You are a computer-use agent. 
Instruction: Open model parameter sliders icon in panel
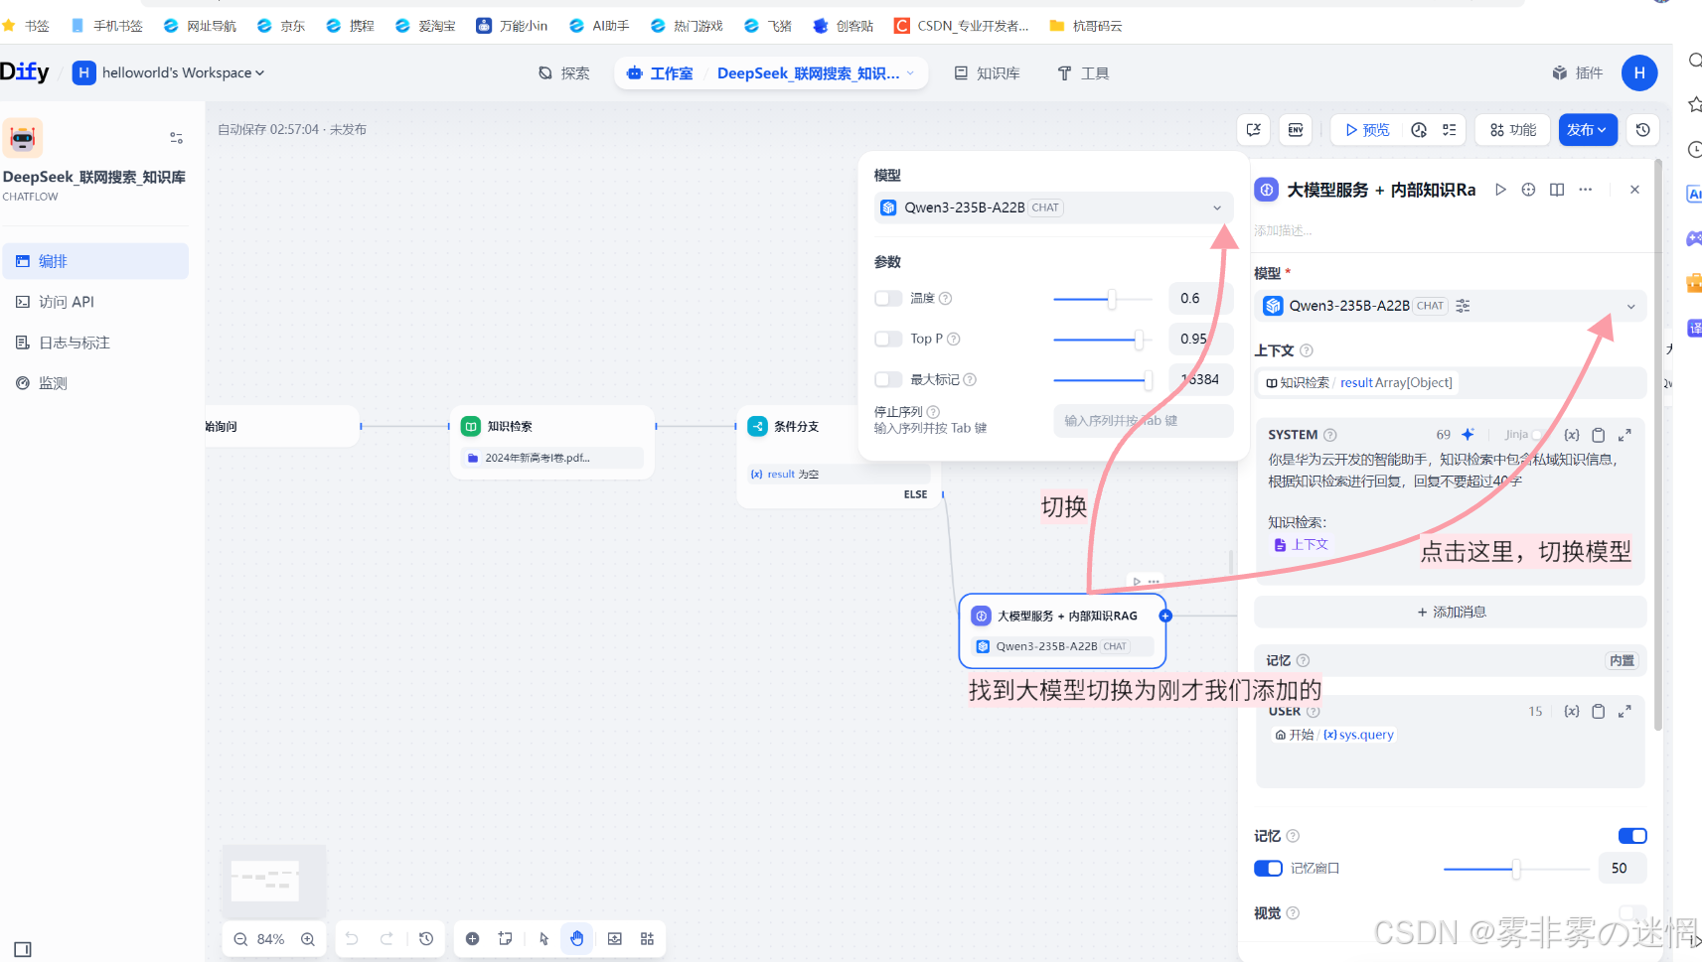point(1463,306)
